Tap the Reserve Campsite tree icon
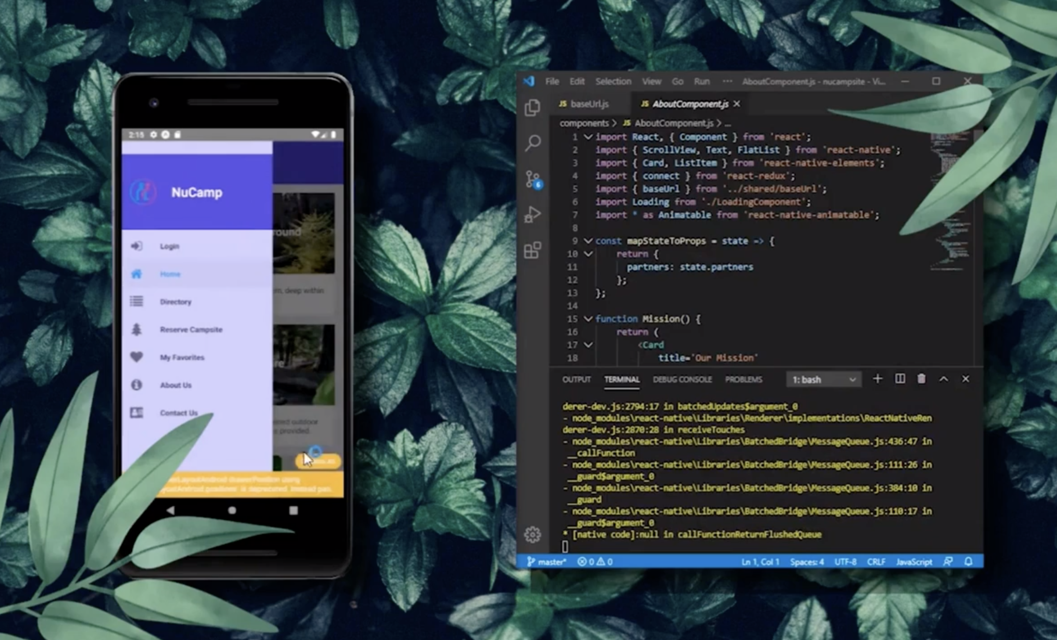The width and height of the screenshot is (1057, 640). (x=137, y=329)
